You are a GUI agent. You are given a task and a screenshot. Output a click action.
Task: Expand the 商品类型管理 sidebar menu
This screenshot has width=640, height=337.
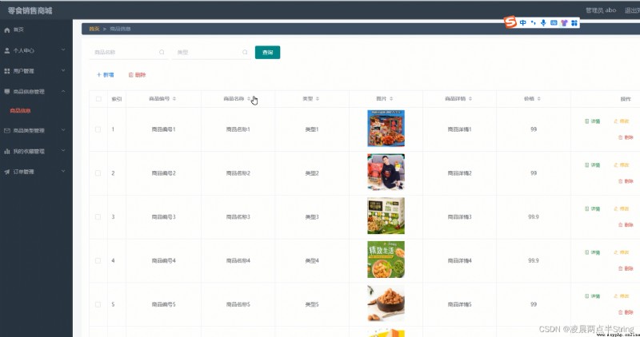(x=35, y=130)
